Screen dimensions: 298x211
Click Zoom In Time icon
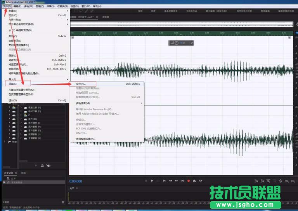click(269, 181)
